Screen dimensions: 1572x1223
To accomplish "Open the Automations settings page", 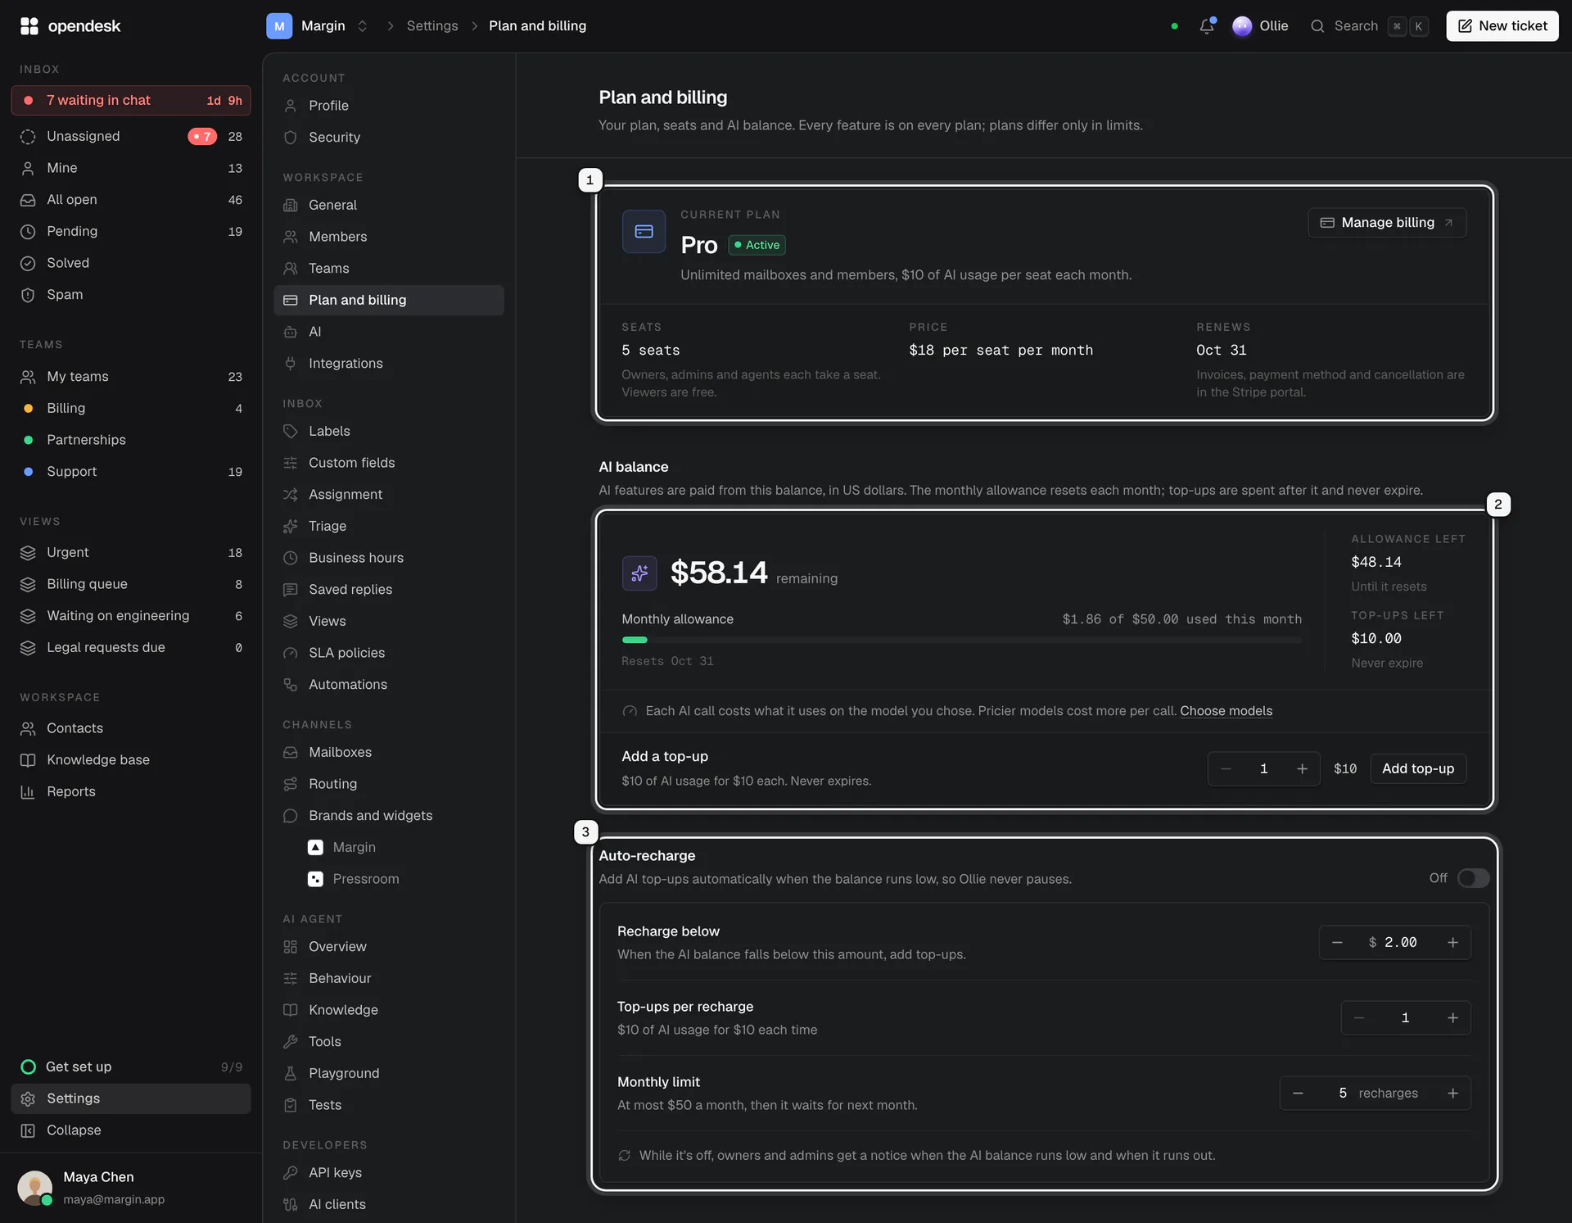I will [388, 685].
